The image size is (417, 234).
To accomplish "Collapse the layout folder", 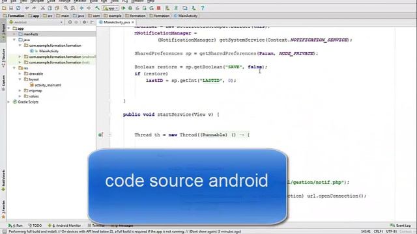I will [20, 79].
